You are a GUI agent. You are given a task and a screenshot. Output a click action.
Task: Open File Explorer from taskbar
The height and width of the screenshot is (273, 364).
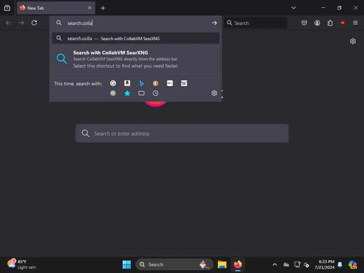click(222, 264)
